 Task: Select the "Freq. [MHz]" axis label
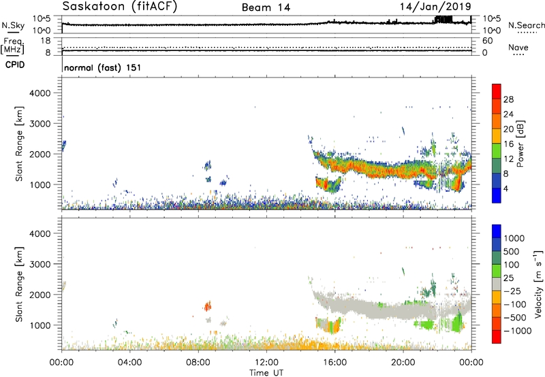13,46
